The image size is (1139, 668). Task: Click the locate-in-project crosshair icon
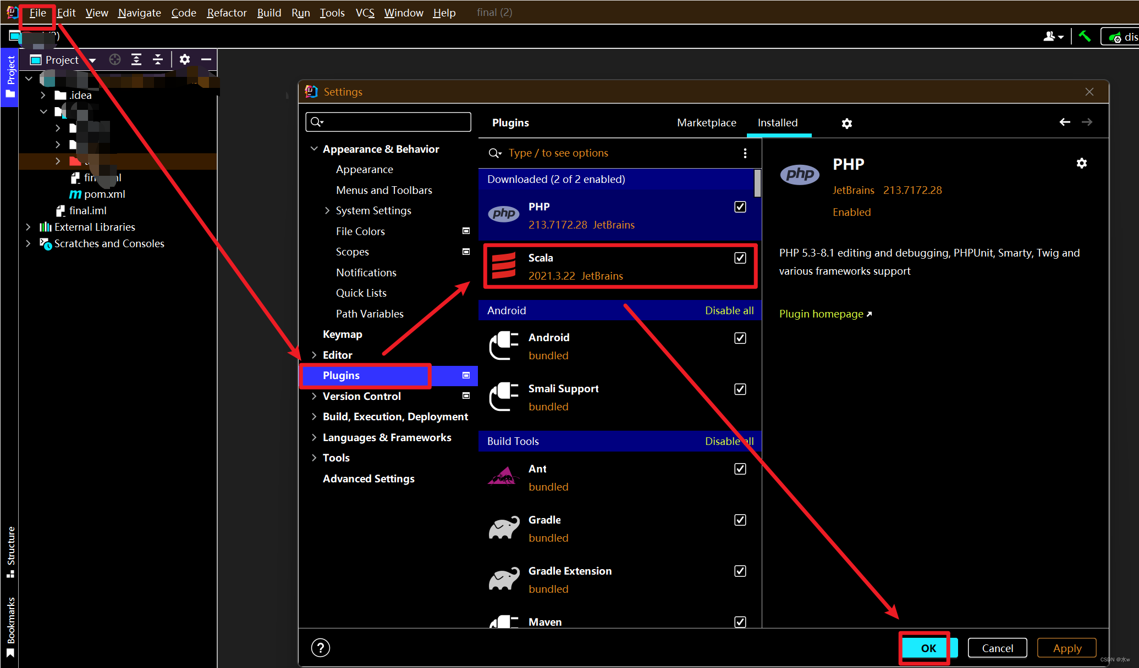(115, 59)
